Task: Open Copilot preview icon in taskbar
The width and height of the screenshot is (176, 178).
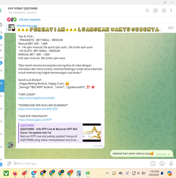Action: coord(169,173)
